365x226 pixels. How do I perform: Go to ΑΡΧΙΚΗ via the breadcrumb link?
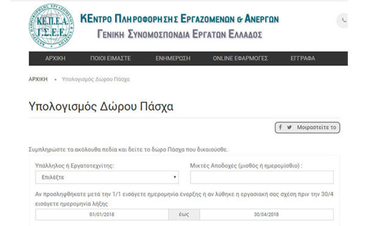tap(38, 79)
